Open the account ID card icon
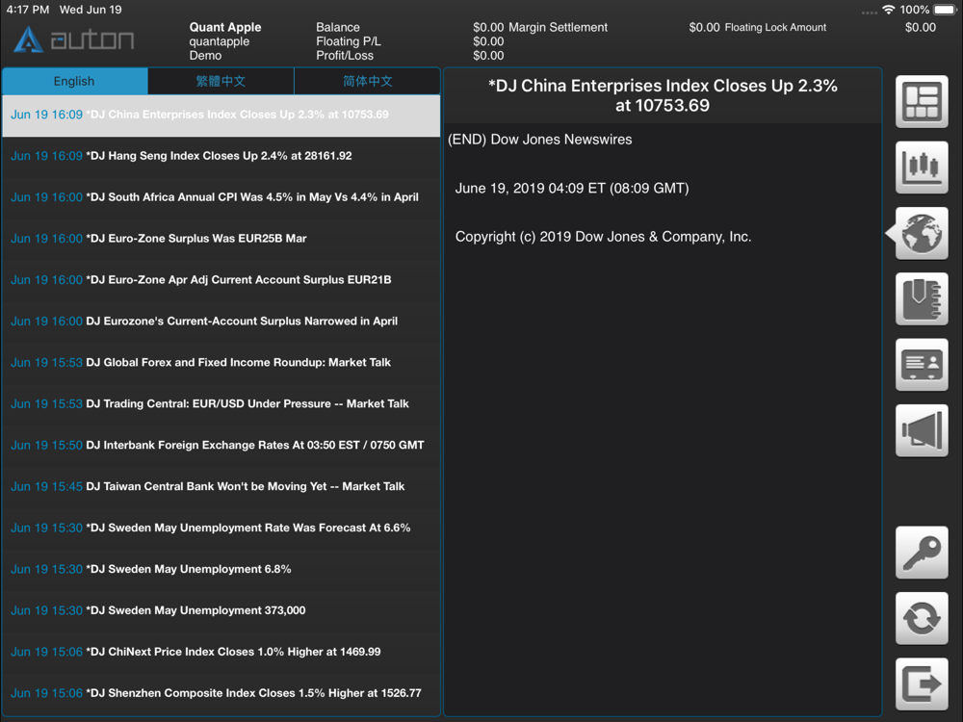This screenshot has height=722, width=963. click(922, 365)
